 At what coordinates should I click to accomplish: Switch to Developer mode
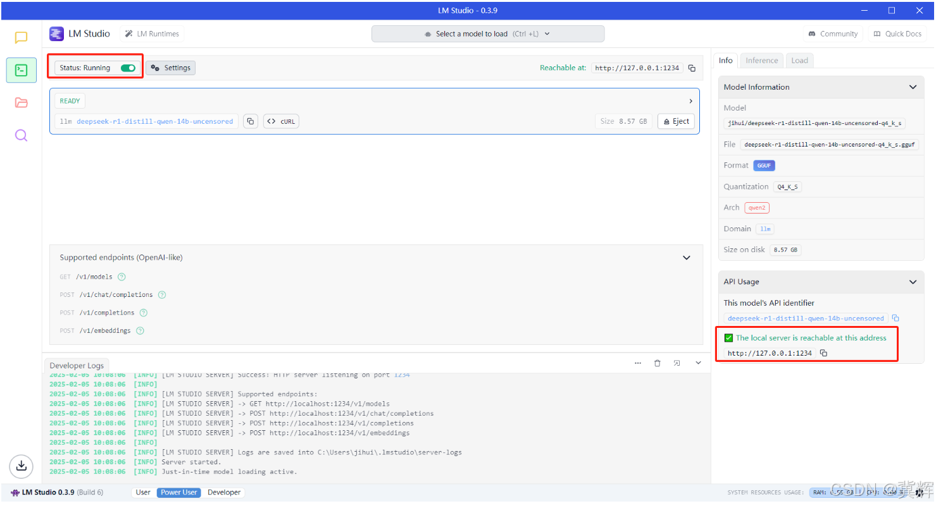pos(224,493)
